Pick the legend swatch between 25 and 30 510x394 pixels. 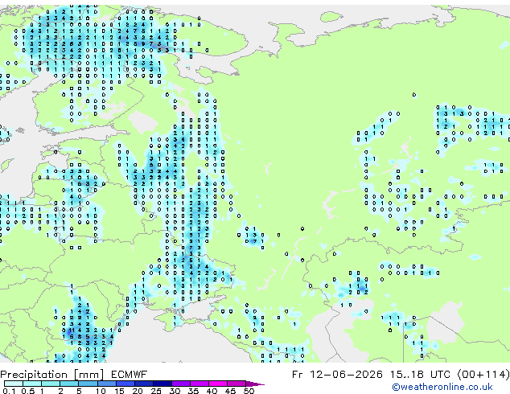pyautogui.click(x=162, y=384)
